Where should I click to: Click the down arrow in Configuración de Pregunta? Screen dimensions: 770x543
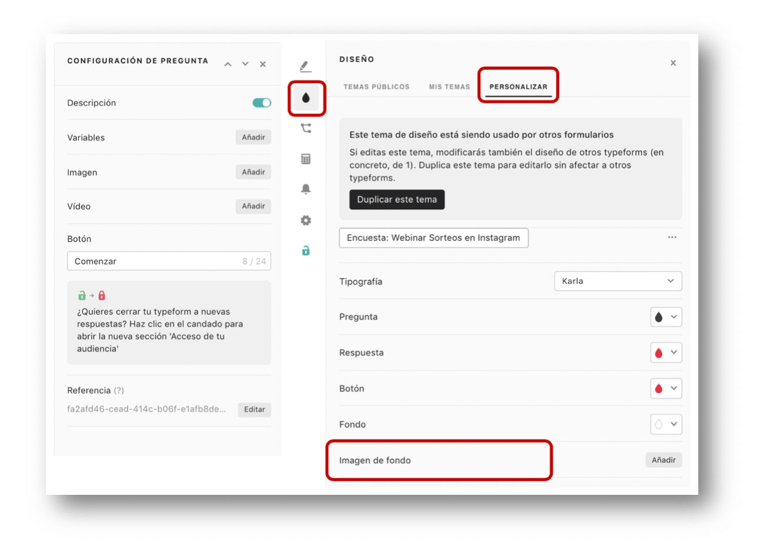[x=245, y=64]
